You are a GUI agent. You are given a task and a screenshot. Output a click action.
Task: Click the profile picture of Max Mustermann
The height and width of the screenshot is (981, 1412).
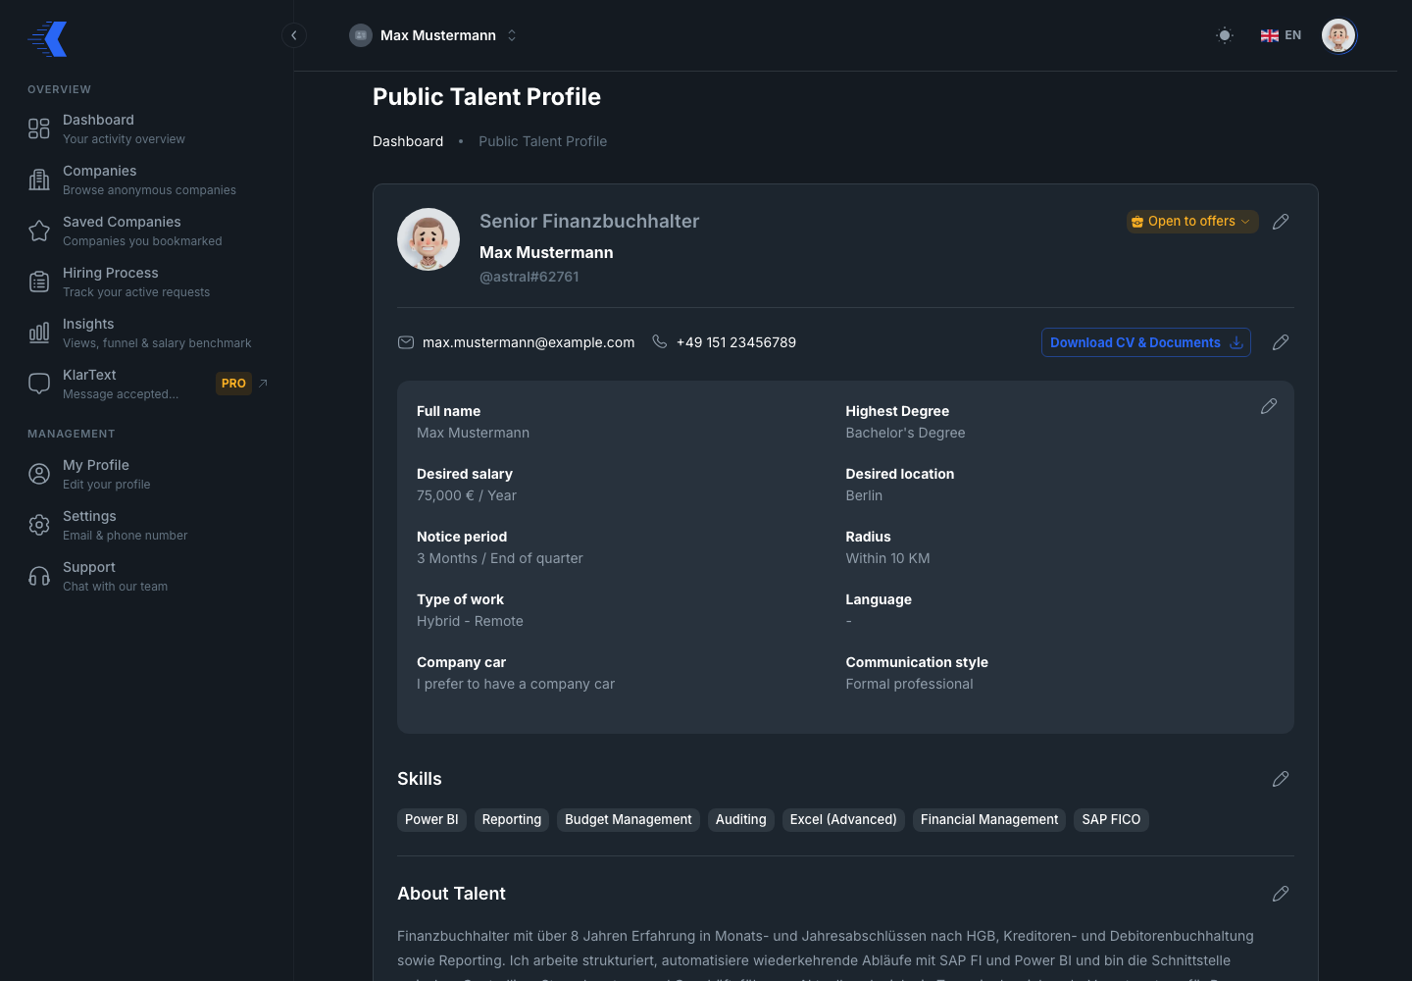click(429, 239)
